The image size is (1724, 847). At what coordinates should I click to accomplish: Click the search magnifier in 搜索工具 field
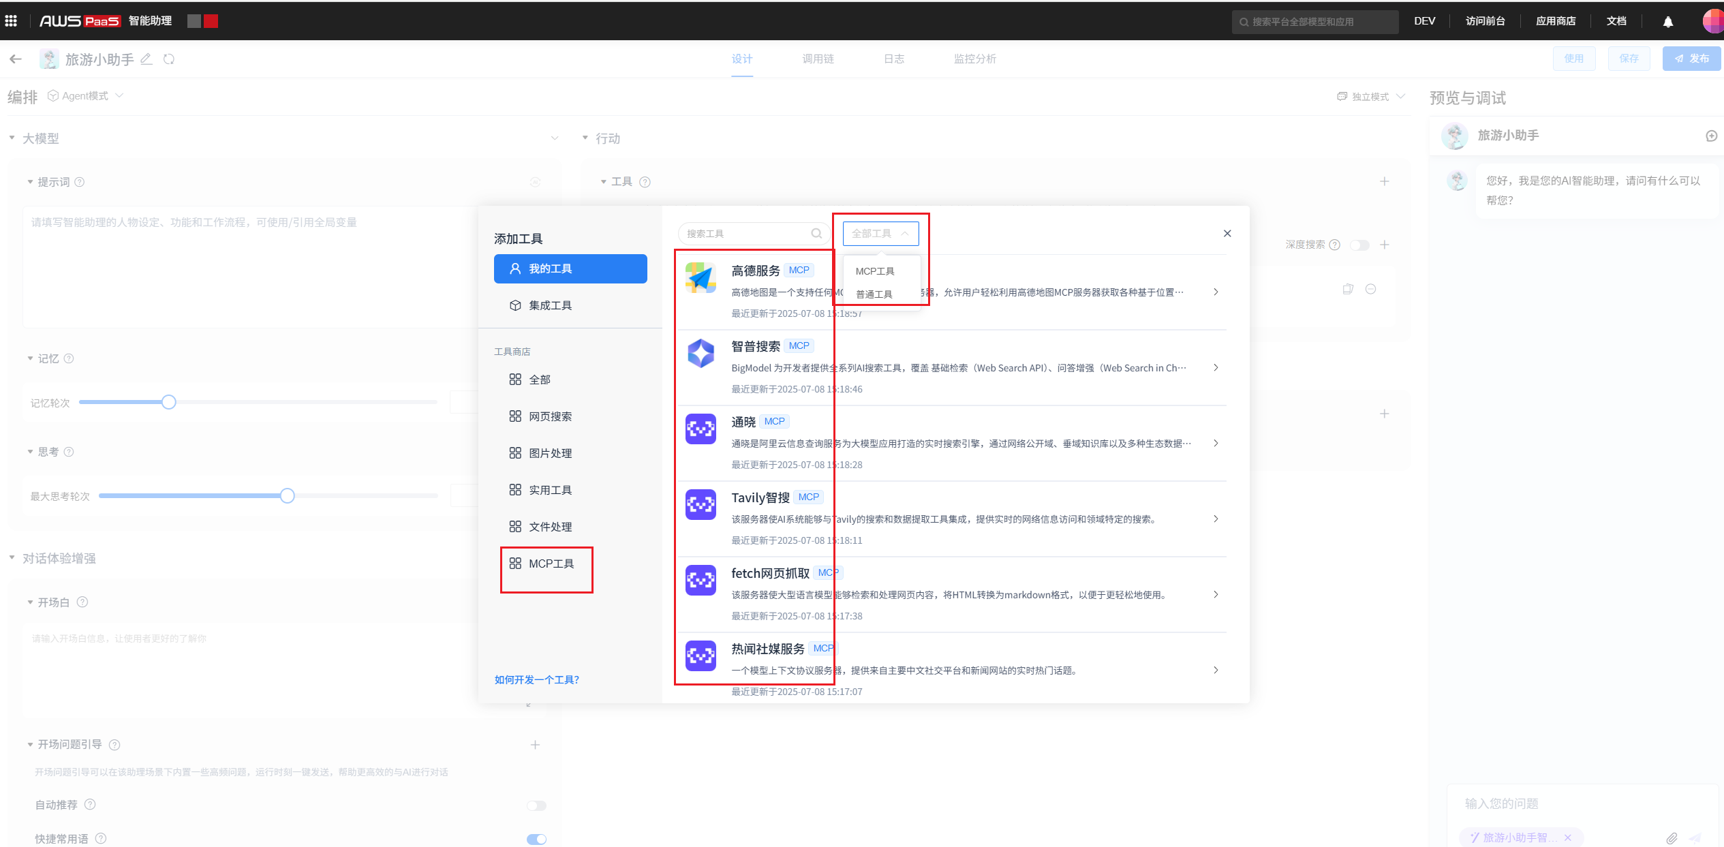pos(816,234)
